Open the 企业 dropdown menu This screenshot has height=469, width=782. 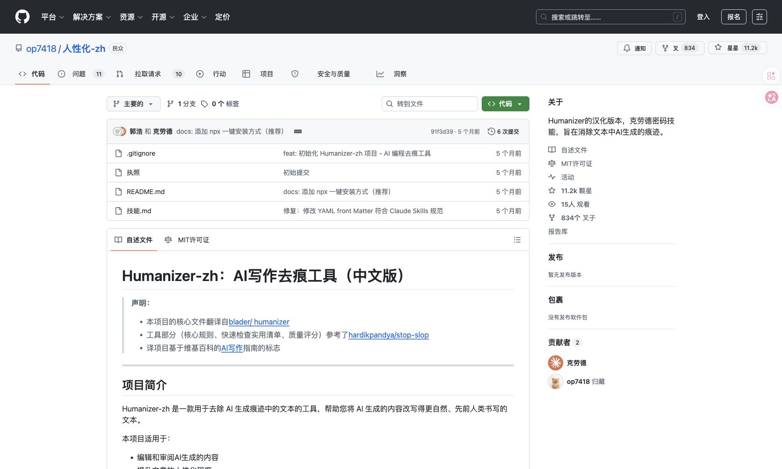point(195,17)
